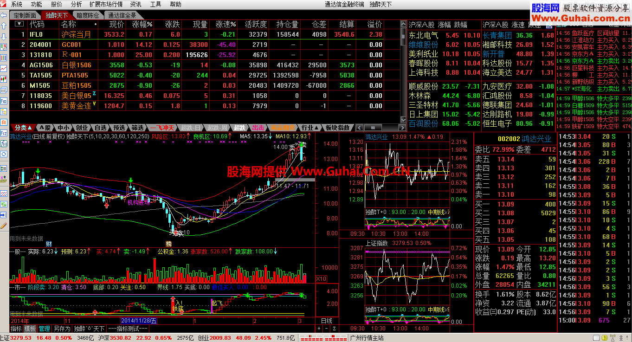Click the 另存为 button at bottom
This screenshot has width=632, height=342.
point(62,329)
